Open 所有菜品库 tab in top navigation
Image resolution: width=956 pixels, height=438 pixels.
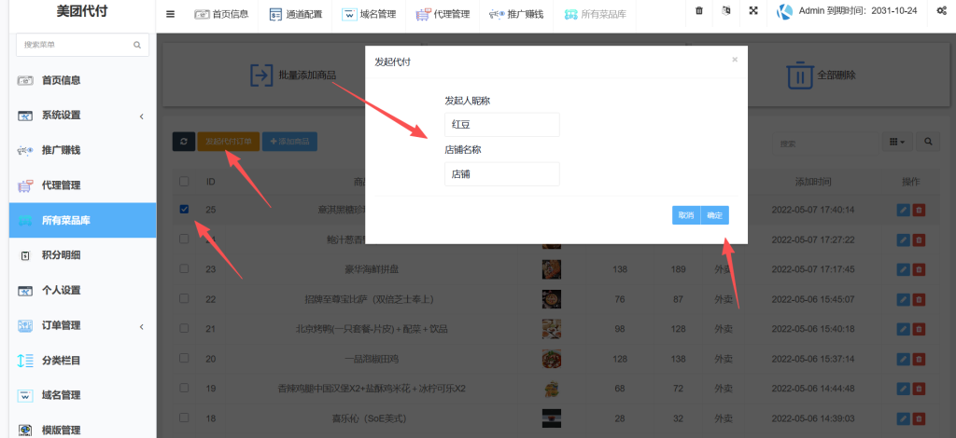595,15
